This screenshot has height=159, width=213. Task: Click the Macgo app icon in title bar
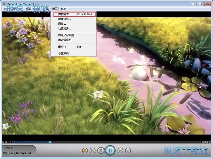pos(4,4)
